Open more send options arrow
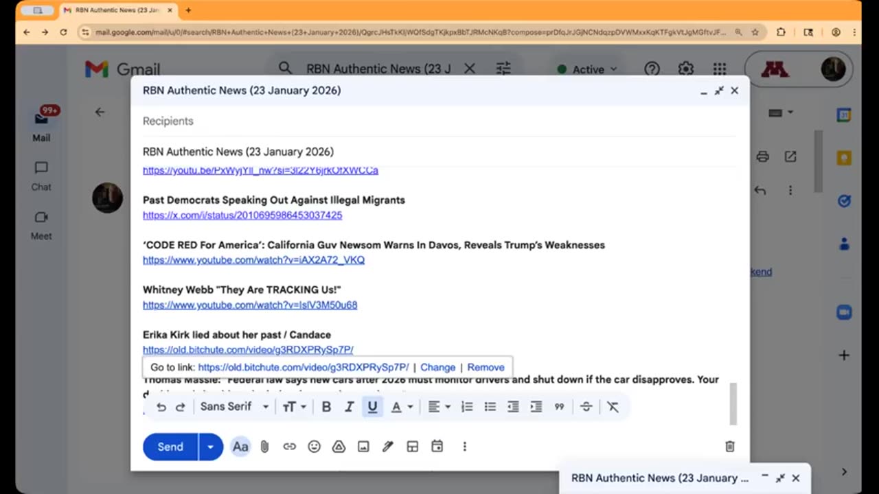This screenshot has width=879, height=494. 211,447
